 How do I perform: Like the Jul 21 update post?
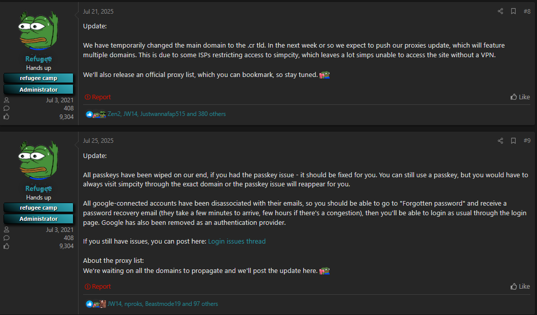pos(520,97)
